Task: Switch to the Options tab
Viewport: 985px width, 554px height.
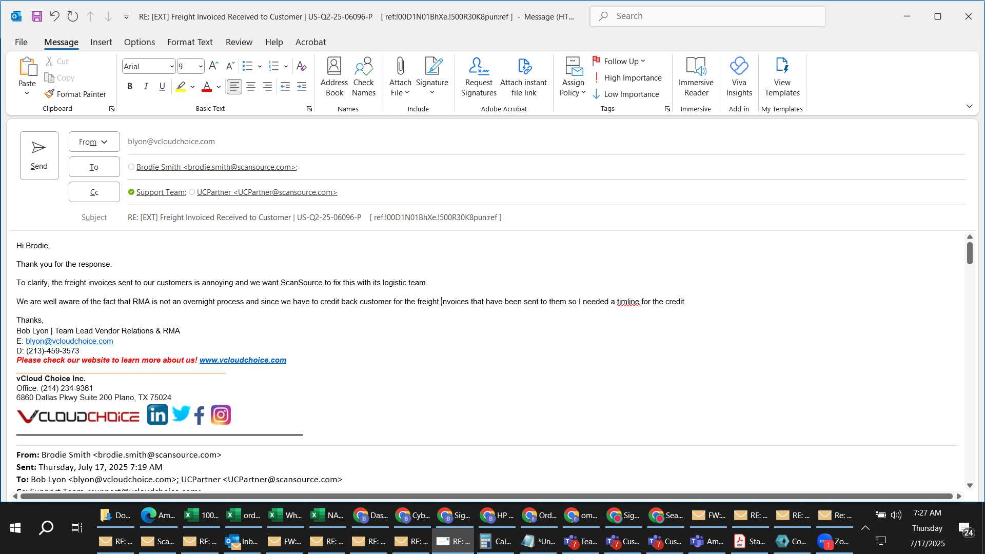Action: (139, 42)
